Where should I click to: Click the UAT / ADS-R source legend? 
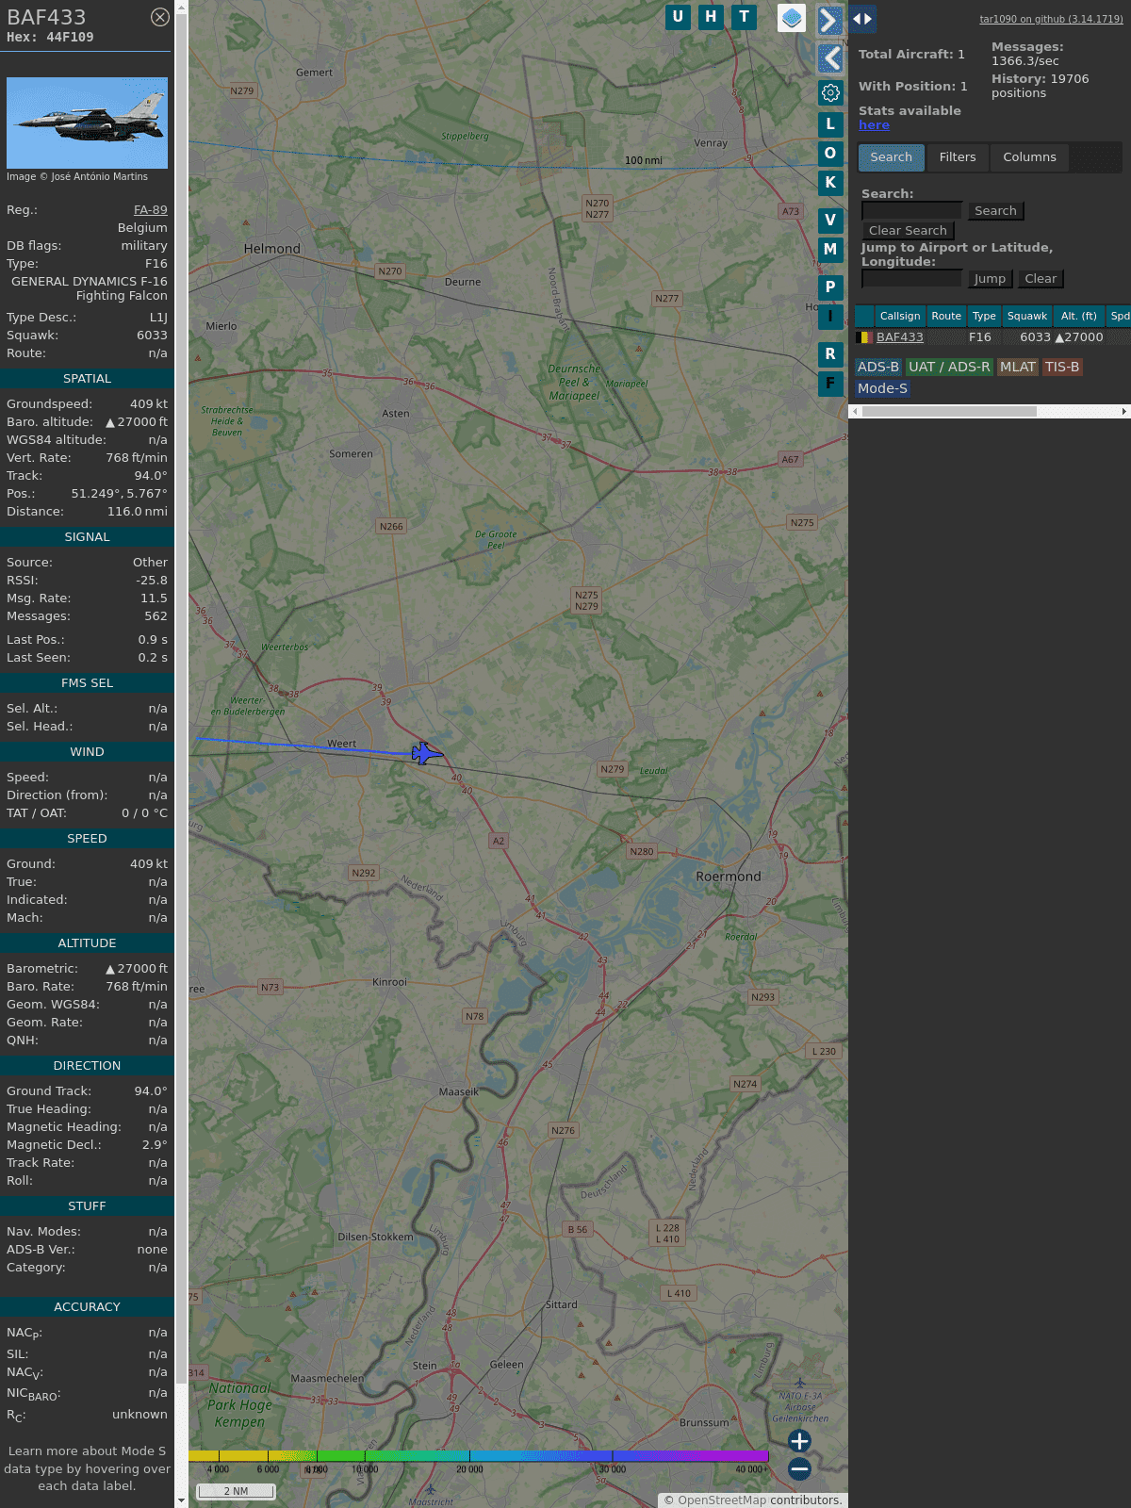point(949,368)
